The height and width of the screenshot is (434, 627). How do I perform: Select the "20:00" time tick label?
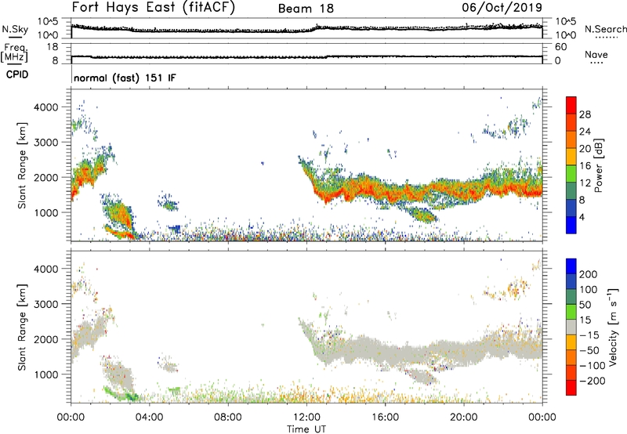tap(463, 418)
